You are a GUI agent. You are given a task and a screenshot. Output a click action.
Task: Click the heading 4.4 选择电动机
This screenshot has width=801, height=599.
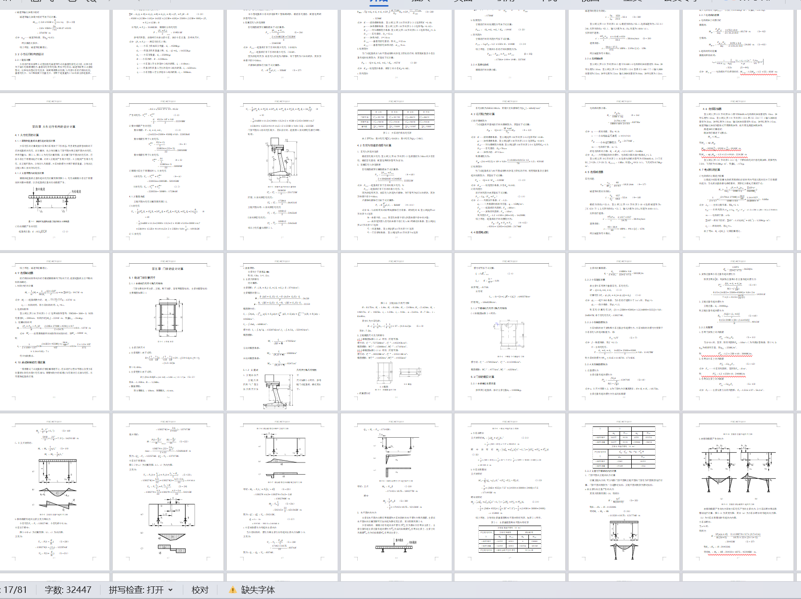[x=480, y=232]
